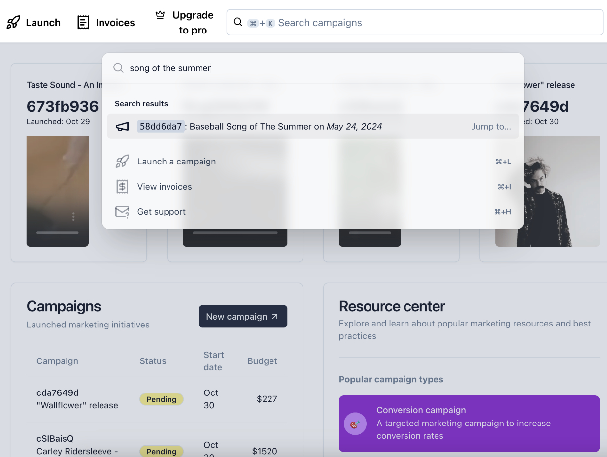This screenshot has width=607, height=457.
Task: Select the rocket icon beside Launch a campaign
Action: 121,161
